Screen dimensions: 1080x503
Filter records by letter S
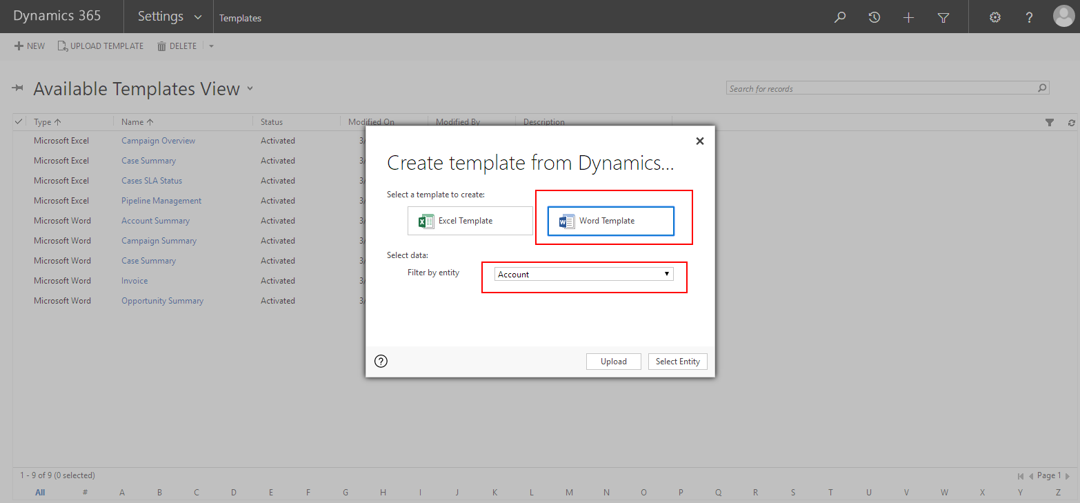click(793, 493)
